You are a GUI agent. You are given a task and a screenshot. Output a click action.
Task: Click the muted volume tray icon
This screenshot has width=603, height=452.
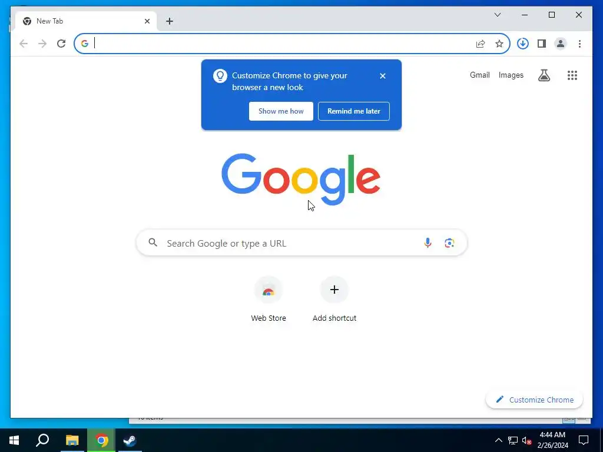tap(526, 440)
